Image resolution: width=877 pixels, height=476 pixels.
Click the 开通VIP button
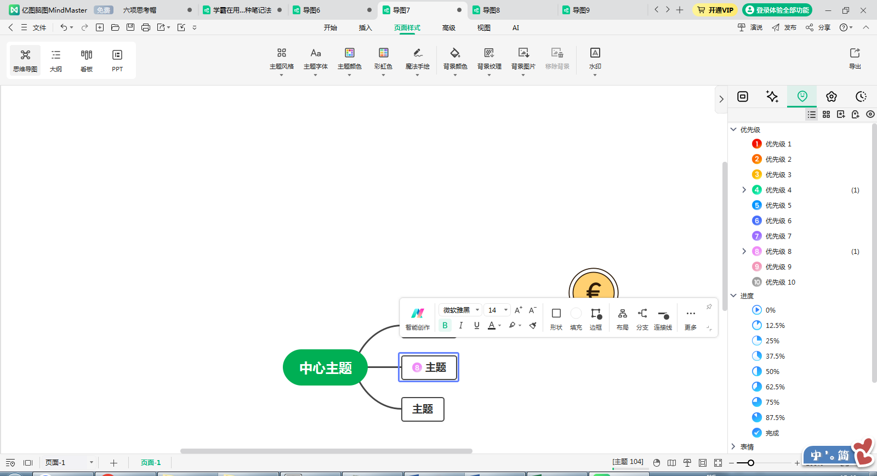715,10
